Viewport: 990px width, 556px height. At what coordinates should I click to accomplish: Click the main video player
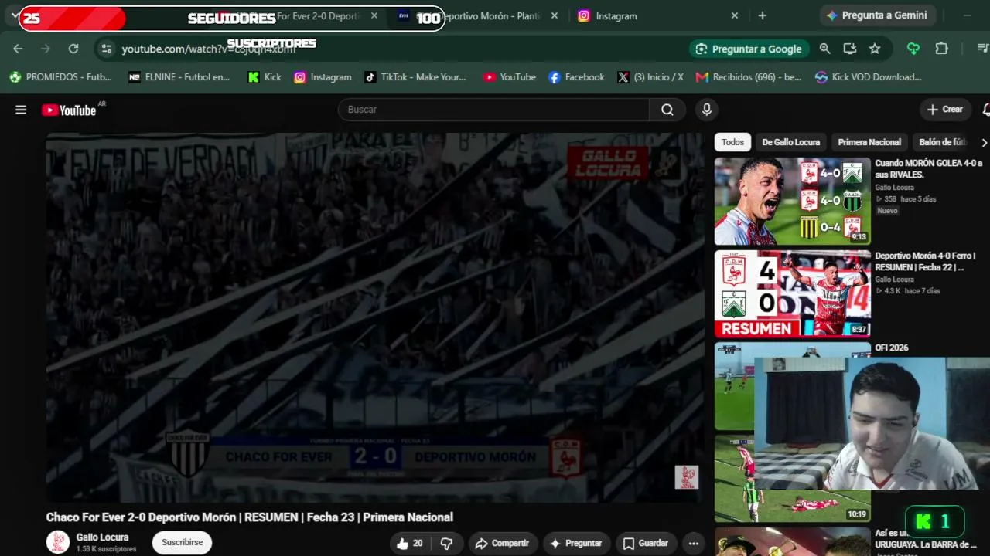point(374,317)
